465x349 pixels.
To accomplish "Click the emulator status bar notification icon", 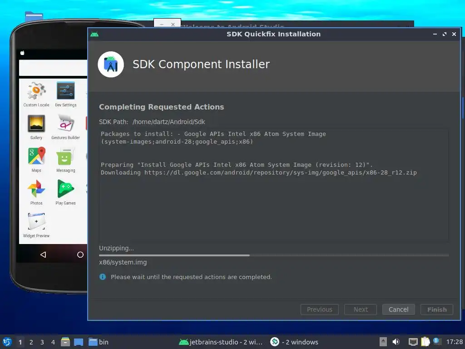I will click(x=22, y=53).
